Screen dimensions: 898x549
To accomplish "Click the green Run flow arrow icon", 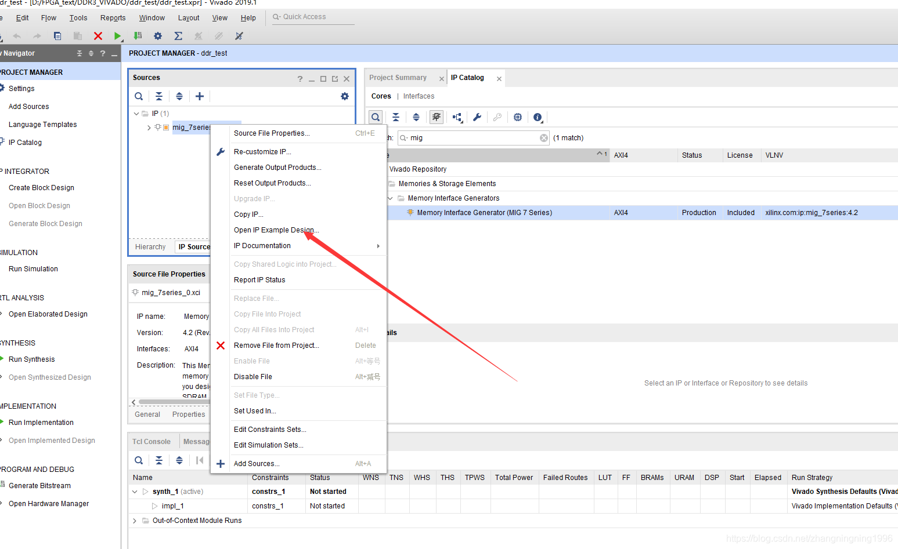I will pyautogui.click(x=117, y=36).
